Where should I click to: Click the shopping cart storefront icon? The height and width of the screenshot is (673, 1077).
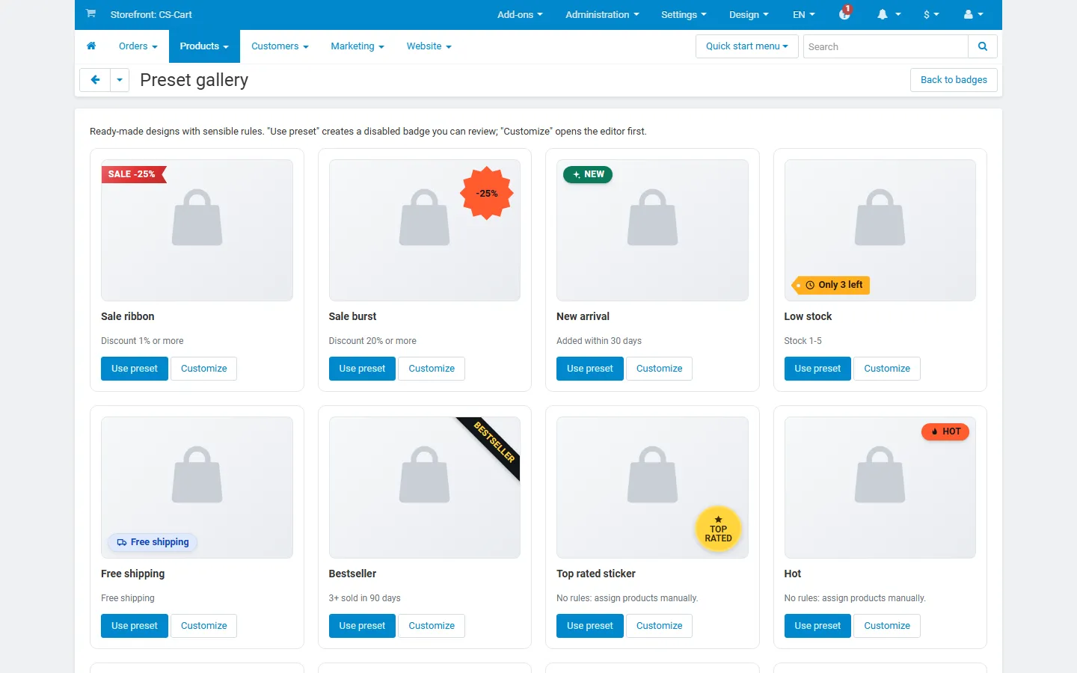coord(90,13)
